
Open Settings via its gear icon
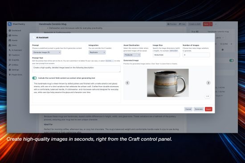click(10, 70)
